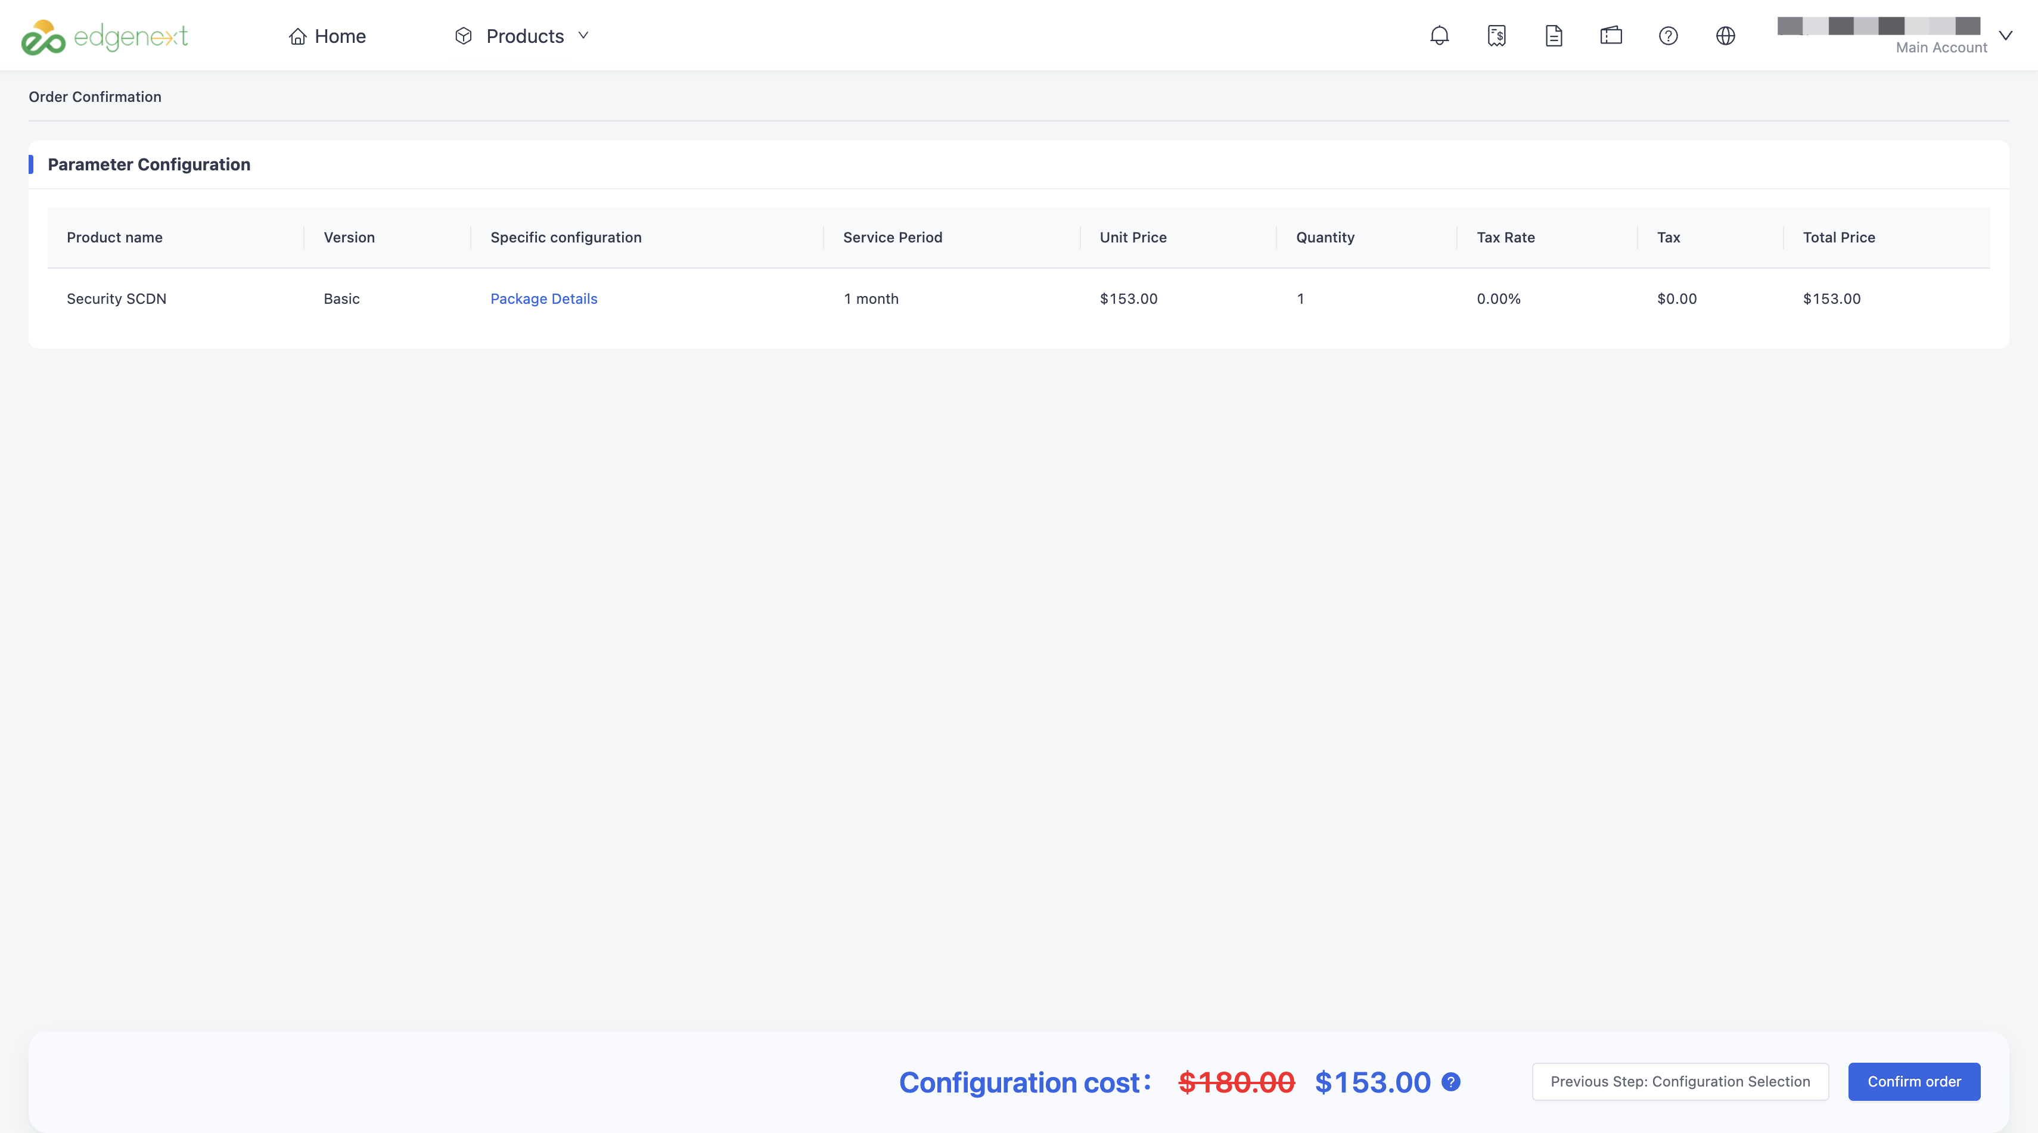Viewport: 2038px width, 1133px height.
Task: Click the Main Account label
Action: (1941, 48)
